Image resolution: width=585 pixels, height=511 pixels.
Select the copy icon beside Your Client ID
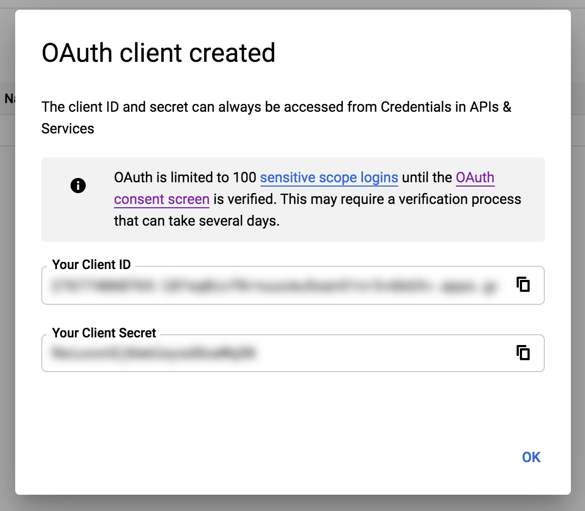[523, 284]
